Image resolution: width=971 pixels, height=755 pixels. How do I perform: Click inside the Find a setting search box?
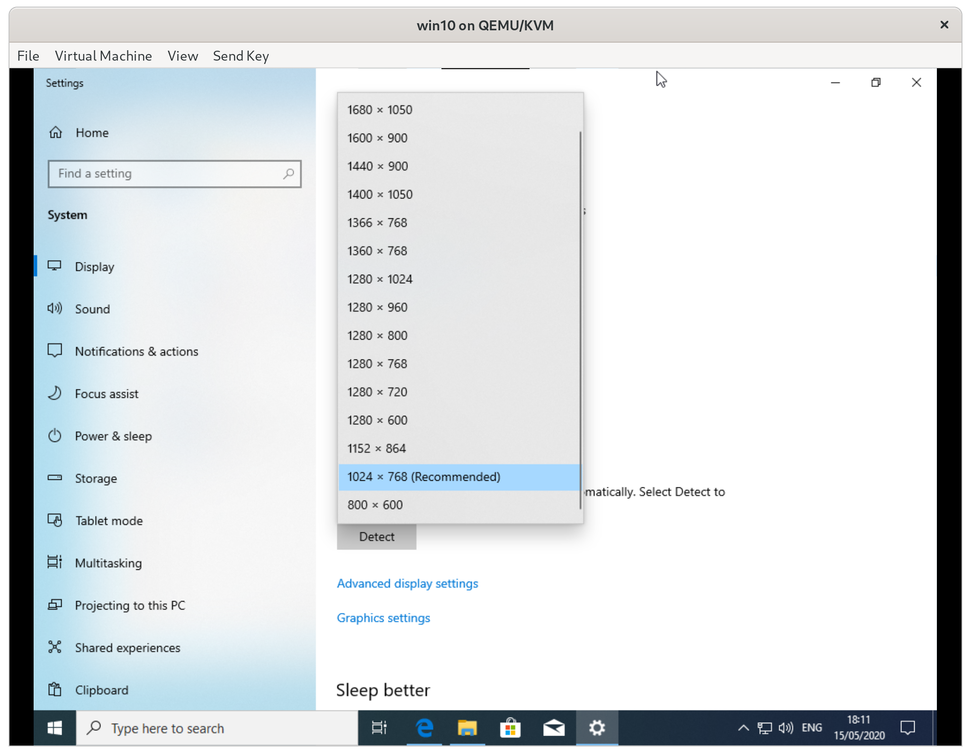[x=174, y=174]
